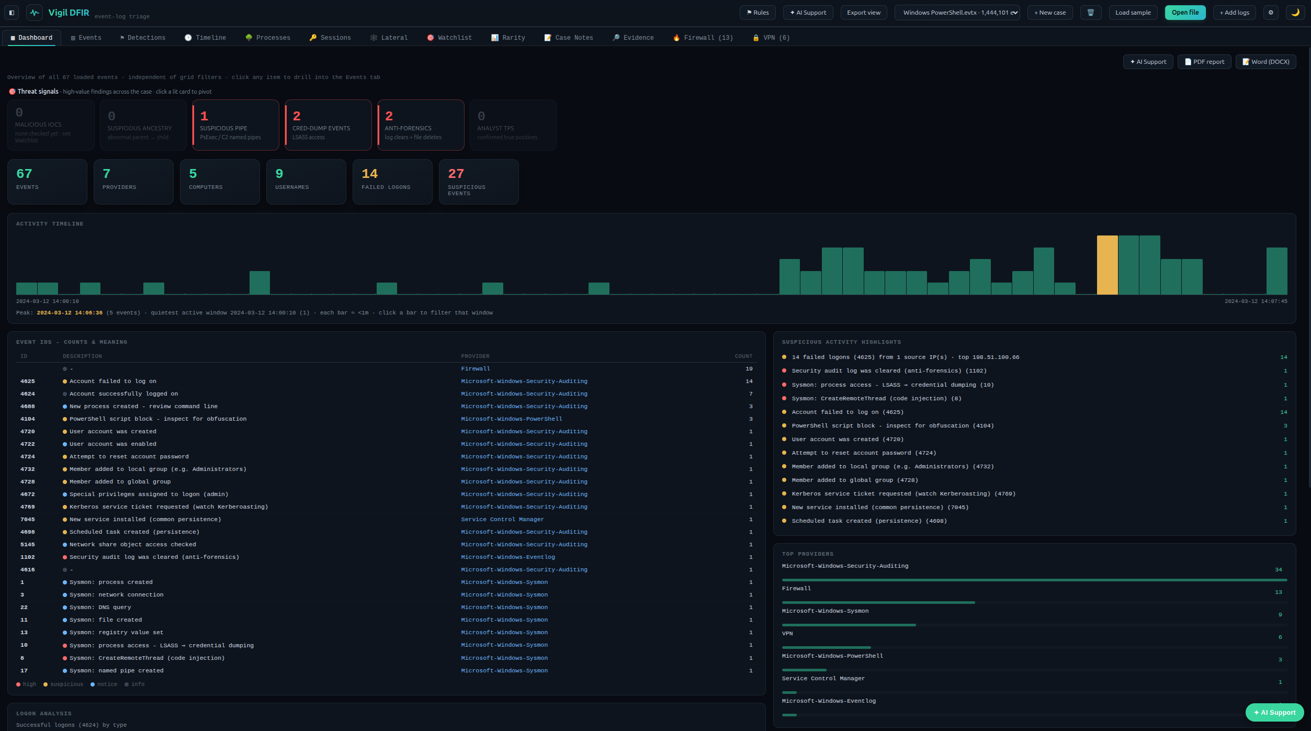Screen dimensions: 1311x731
Task: Open the Firewall (13) tab
Action: tap(703, 38)
